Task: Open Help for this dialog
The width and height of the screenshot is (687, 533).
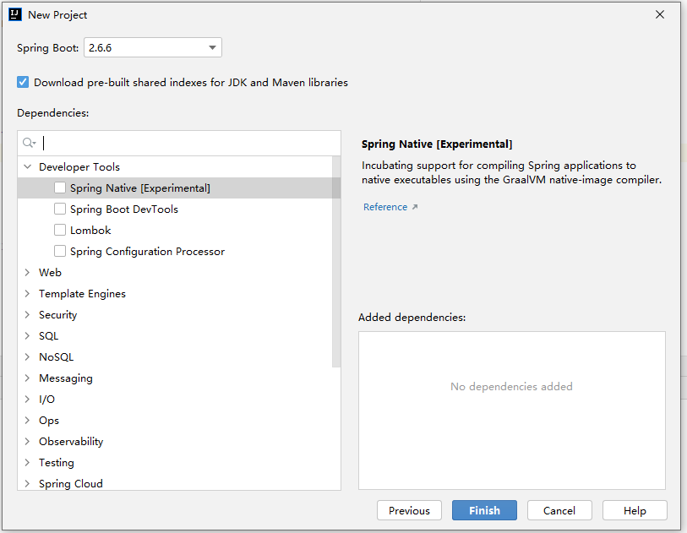Action: pos(635,510)
